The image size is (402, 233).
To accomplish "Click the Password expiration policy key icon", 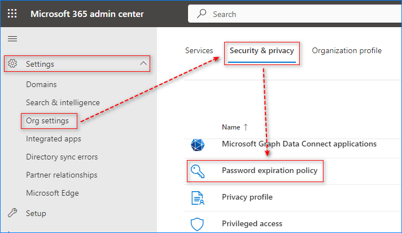I will [x=198, y=171].
